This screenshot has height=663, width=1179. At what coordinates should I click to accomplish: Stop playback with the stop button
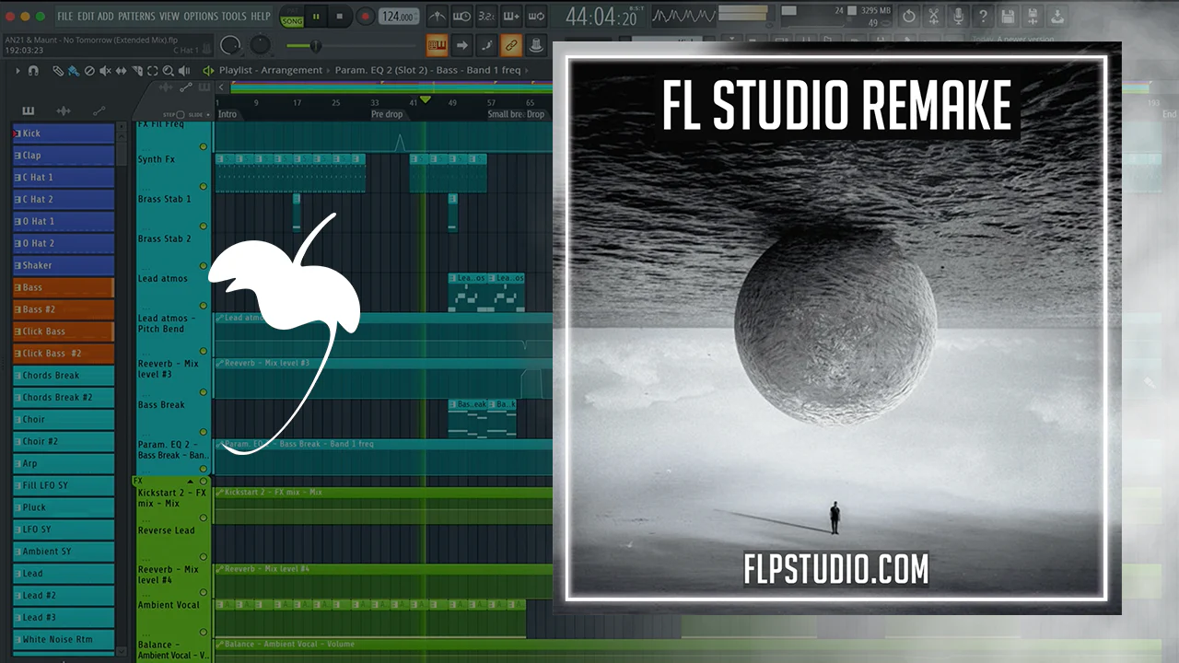pyautogui.click(x=339, y=17)
